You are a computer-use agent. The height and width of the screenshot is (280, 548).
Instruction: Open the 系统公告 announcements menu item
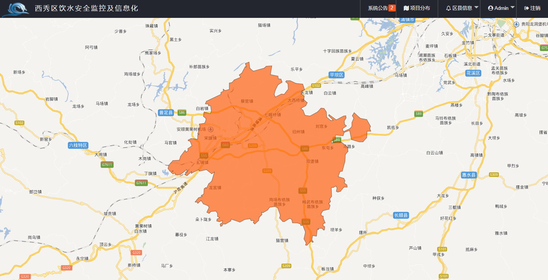pyautogui.click(x=378, y=8)
